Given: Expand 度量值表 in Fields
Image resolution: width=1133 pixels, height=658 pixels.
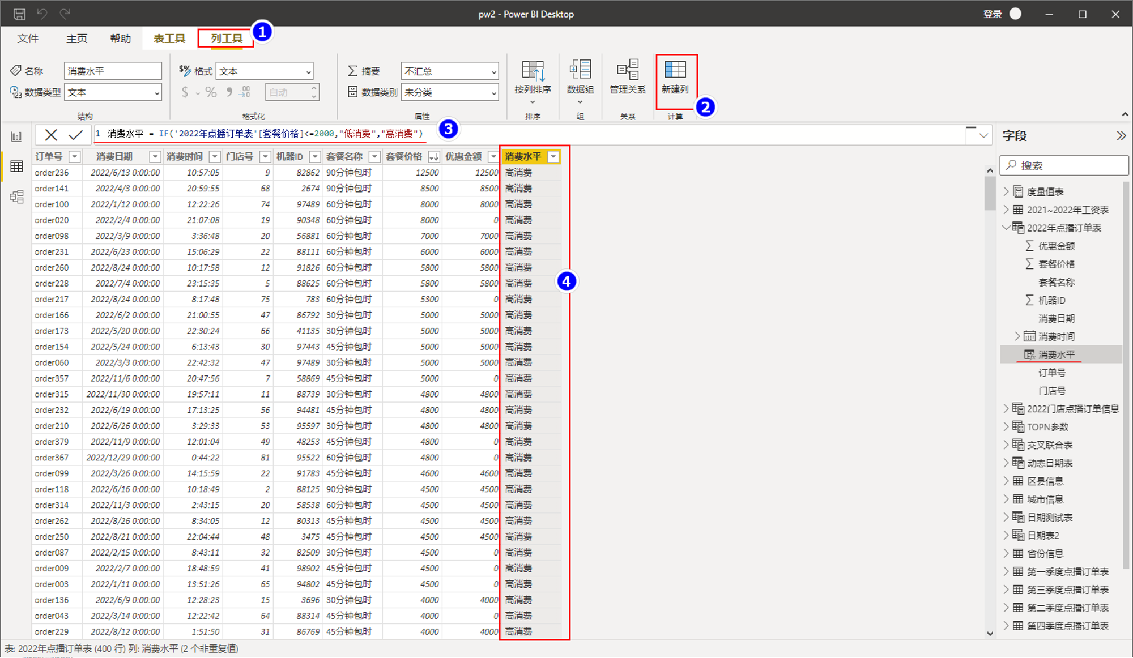Looking at the screenshot, I should (x=1006, y=191).
